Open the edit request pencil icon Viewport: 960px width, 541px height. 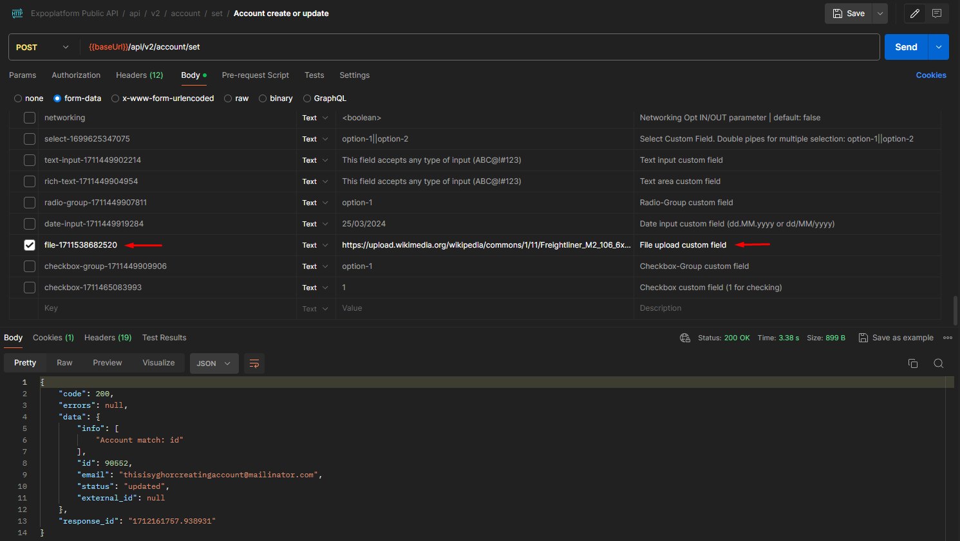point(914,14)
